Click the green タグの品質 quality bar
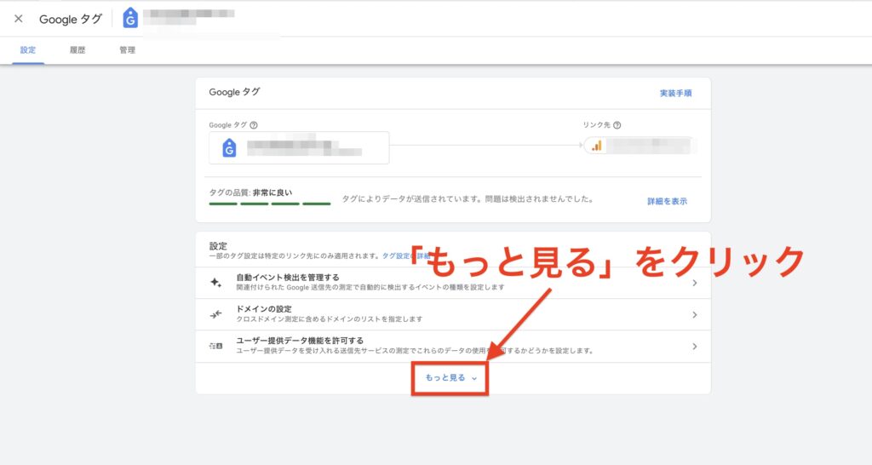 coord(269,204)
